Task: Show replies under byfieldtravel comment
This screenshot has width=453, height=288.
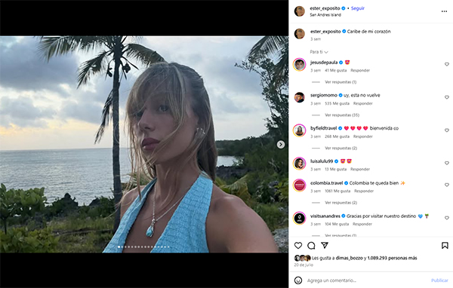Action: pyautogui.click(x=341, y=148)
